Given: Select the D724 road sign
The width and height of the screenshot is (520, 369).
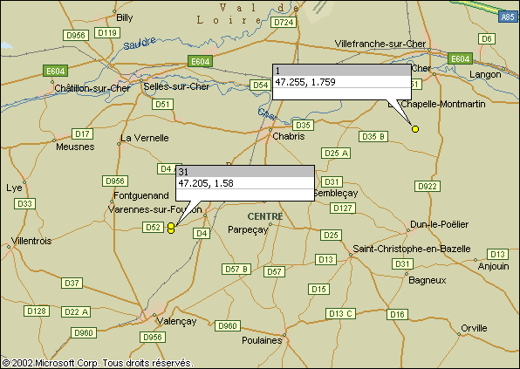Looking at the screenshot, I should tap(284, 22).
